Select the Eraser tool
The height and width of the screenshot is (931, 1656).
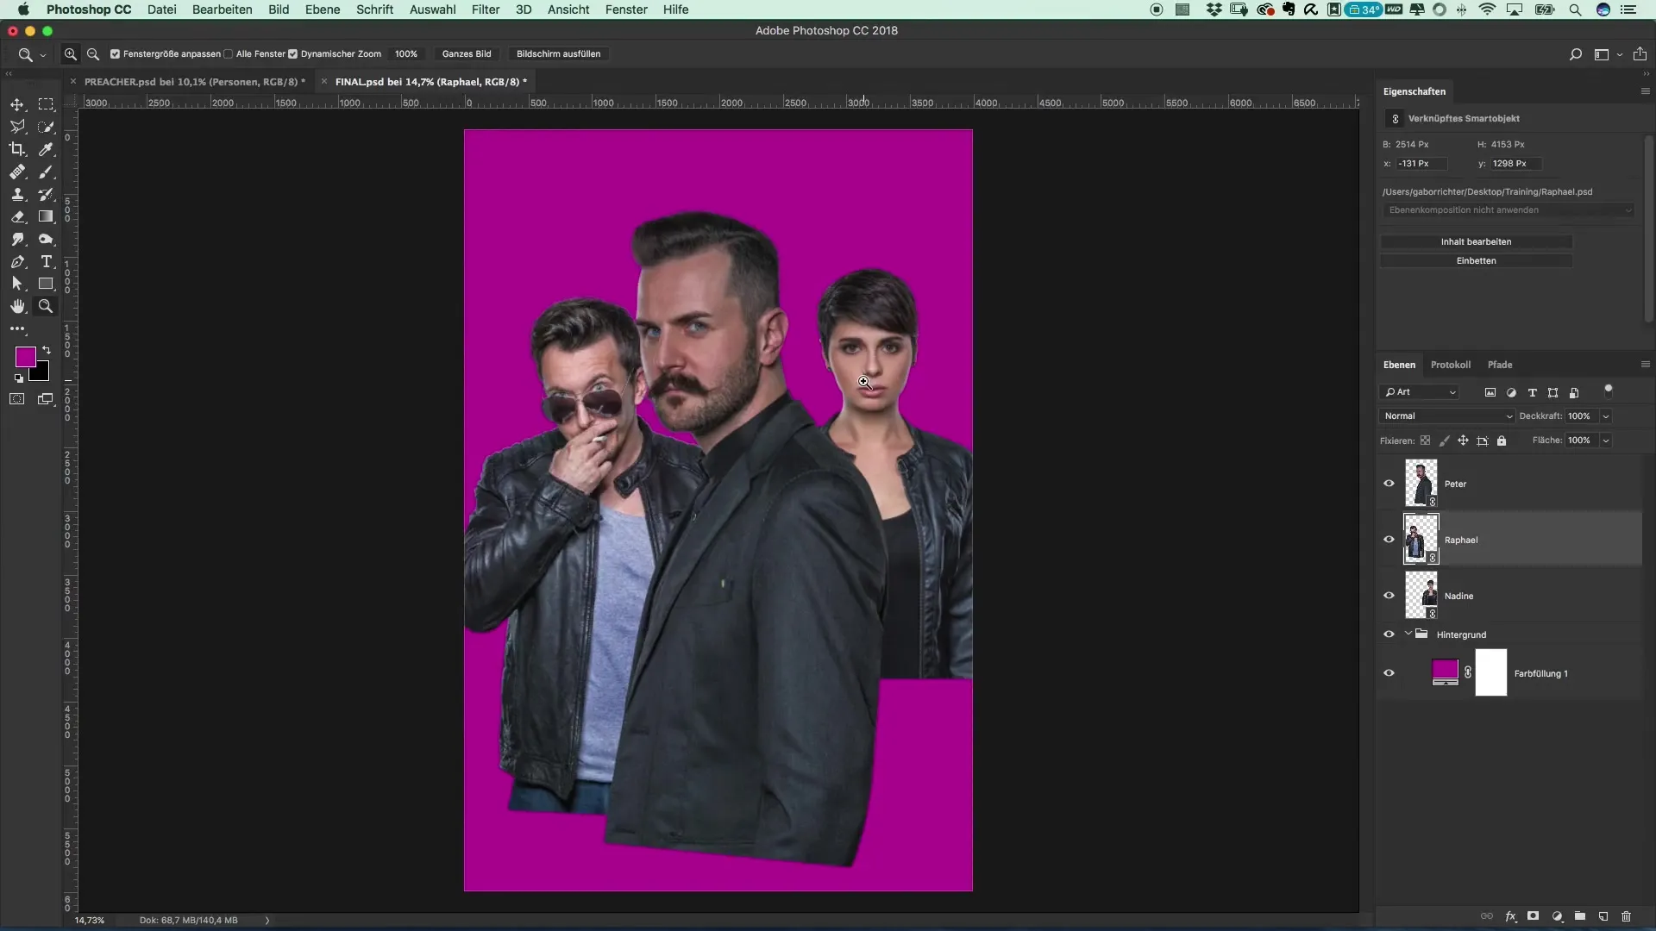(x=17, y=217)
